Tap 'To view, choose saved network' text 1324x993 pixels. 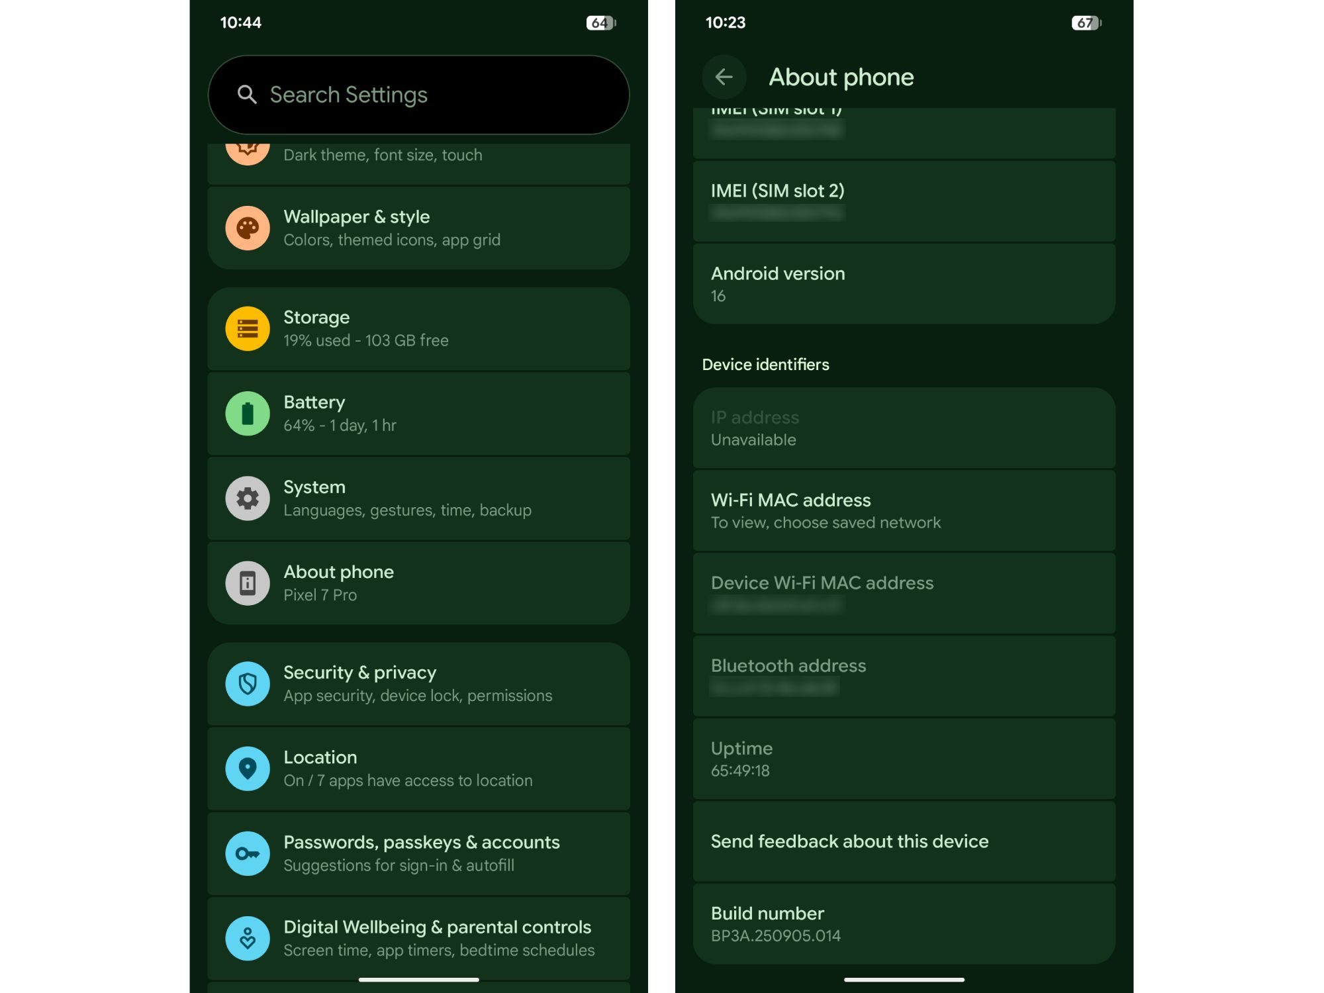(x=826, y=522)
